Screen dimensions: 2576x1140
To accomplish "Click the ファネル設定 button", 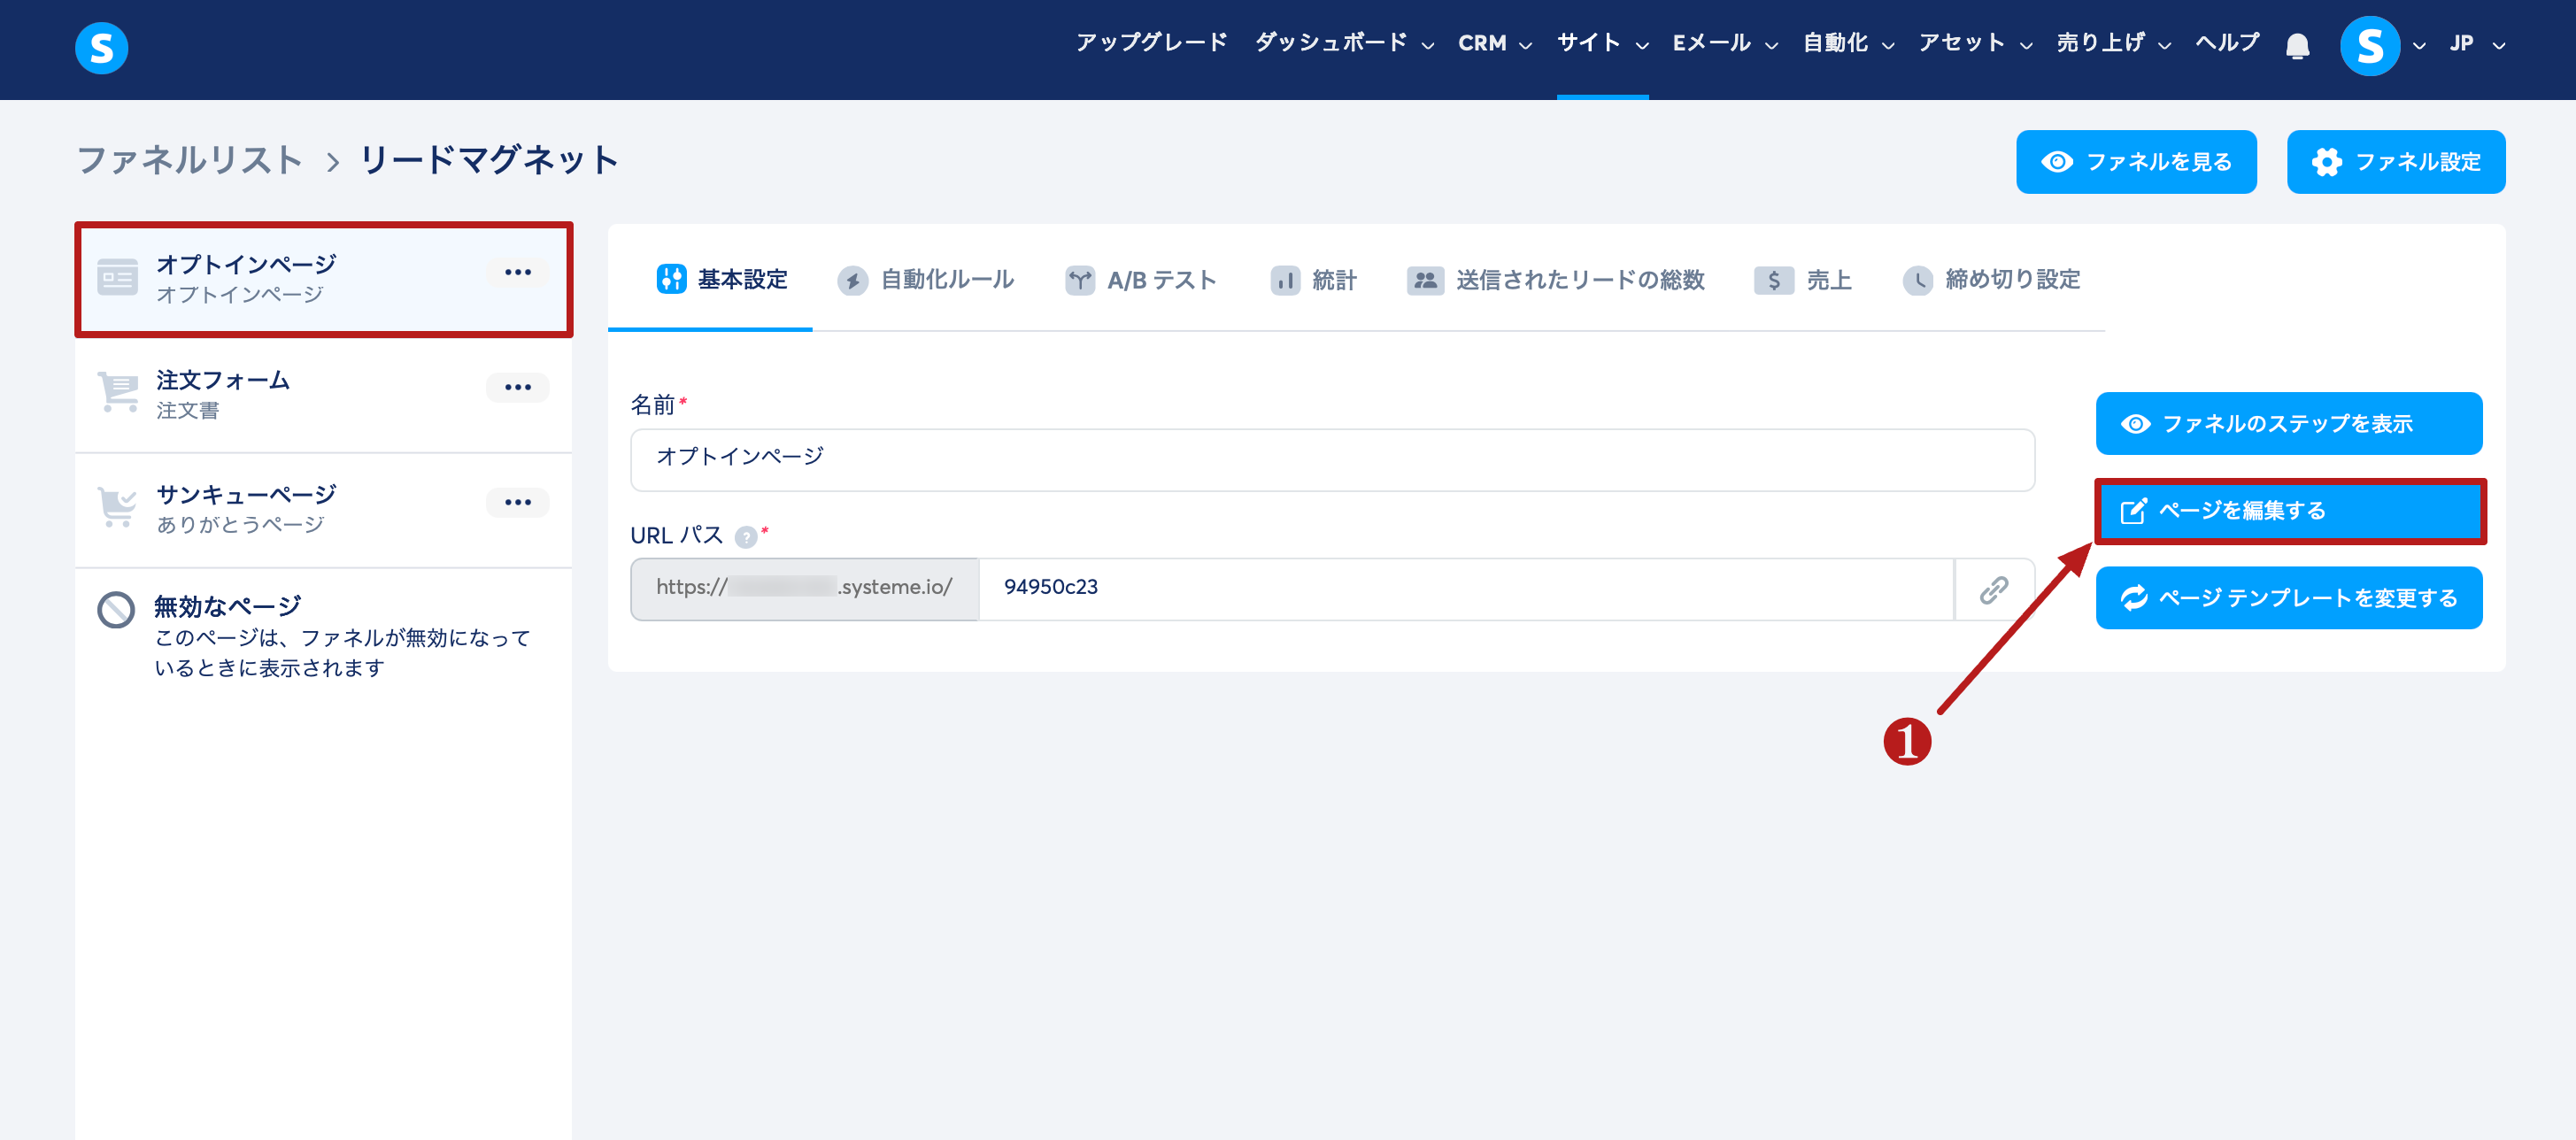I will point(2395,162).
